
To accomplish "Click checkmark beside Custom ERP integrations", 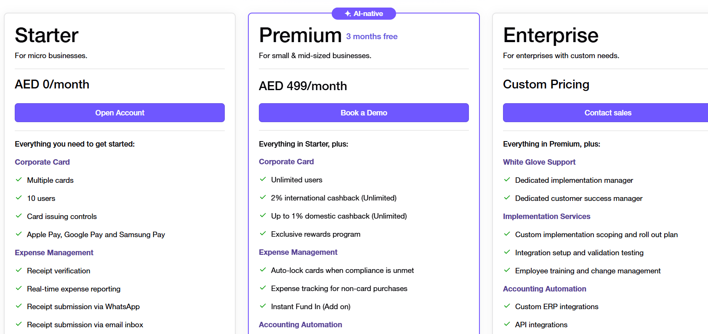I will tap(507, 306).
